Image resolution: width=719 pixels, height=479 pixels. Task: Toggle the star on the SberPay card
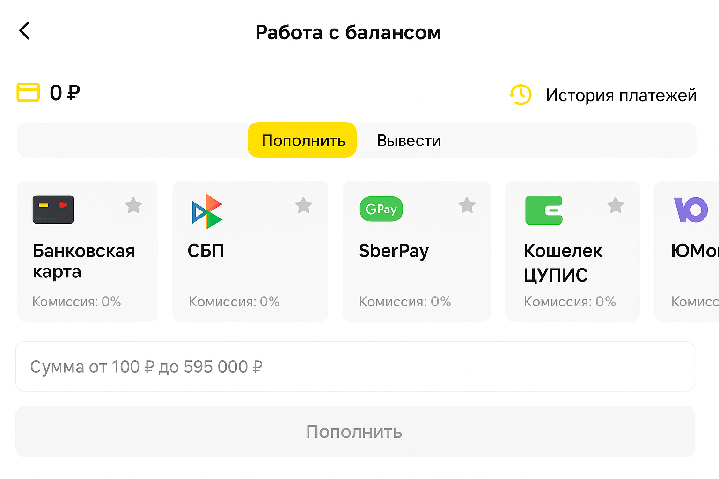point(467,205)
